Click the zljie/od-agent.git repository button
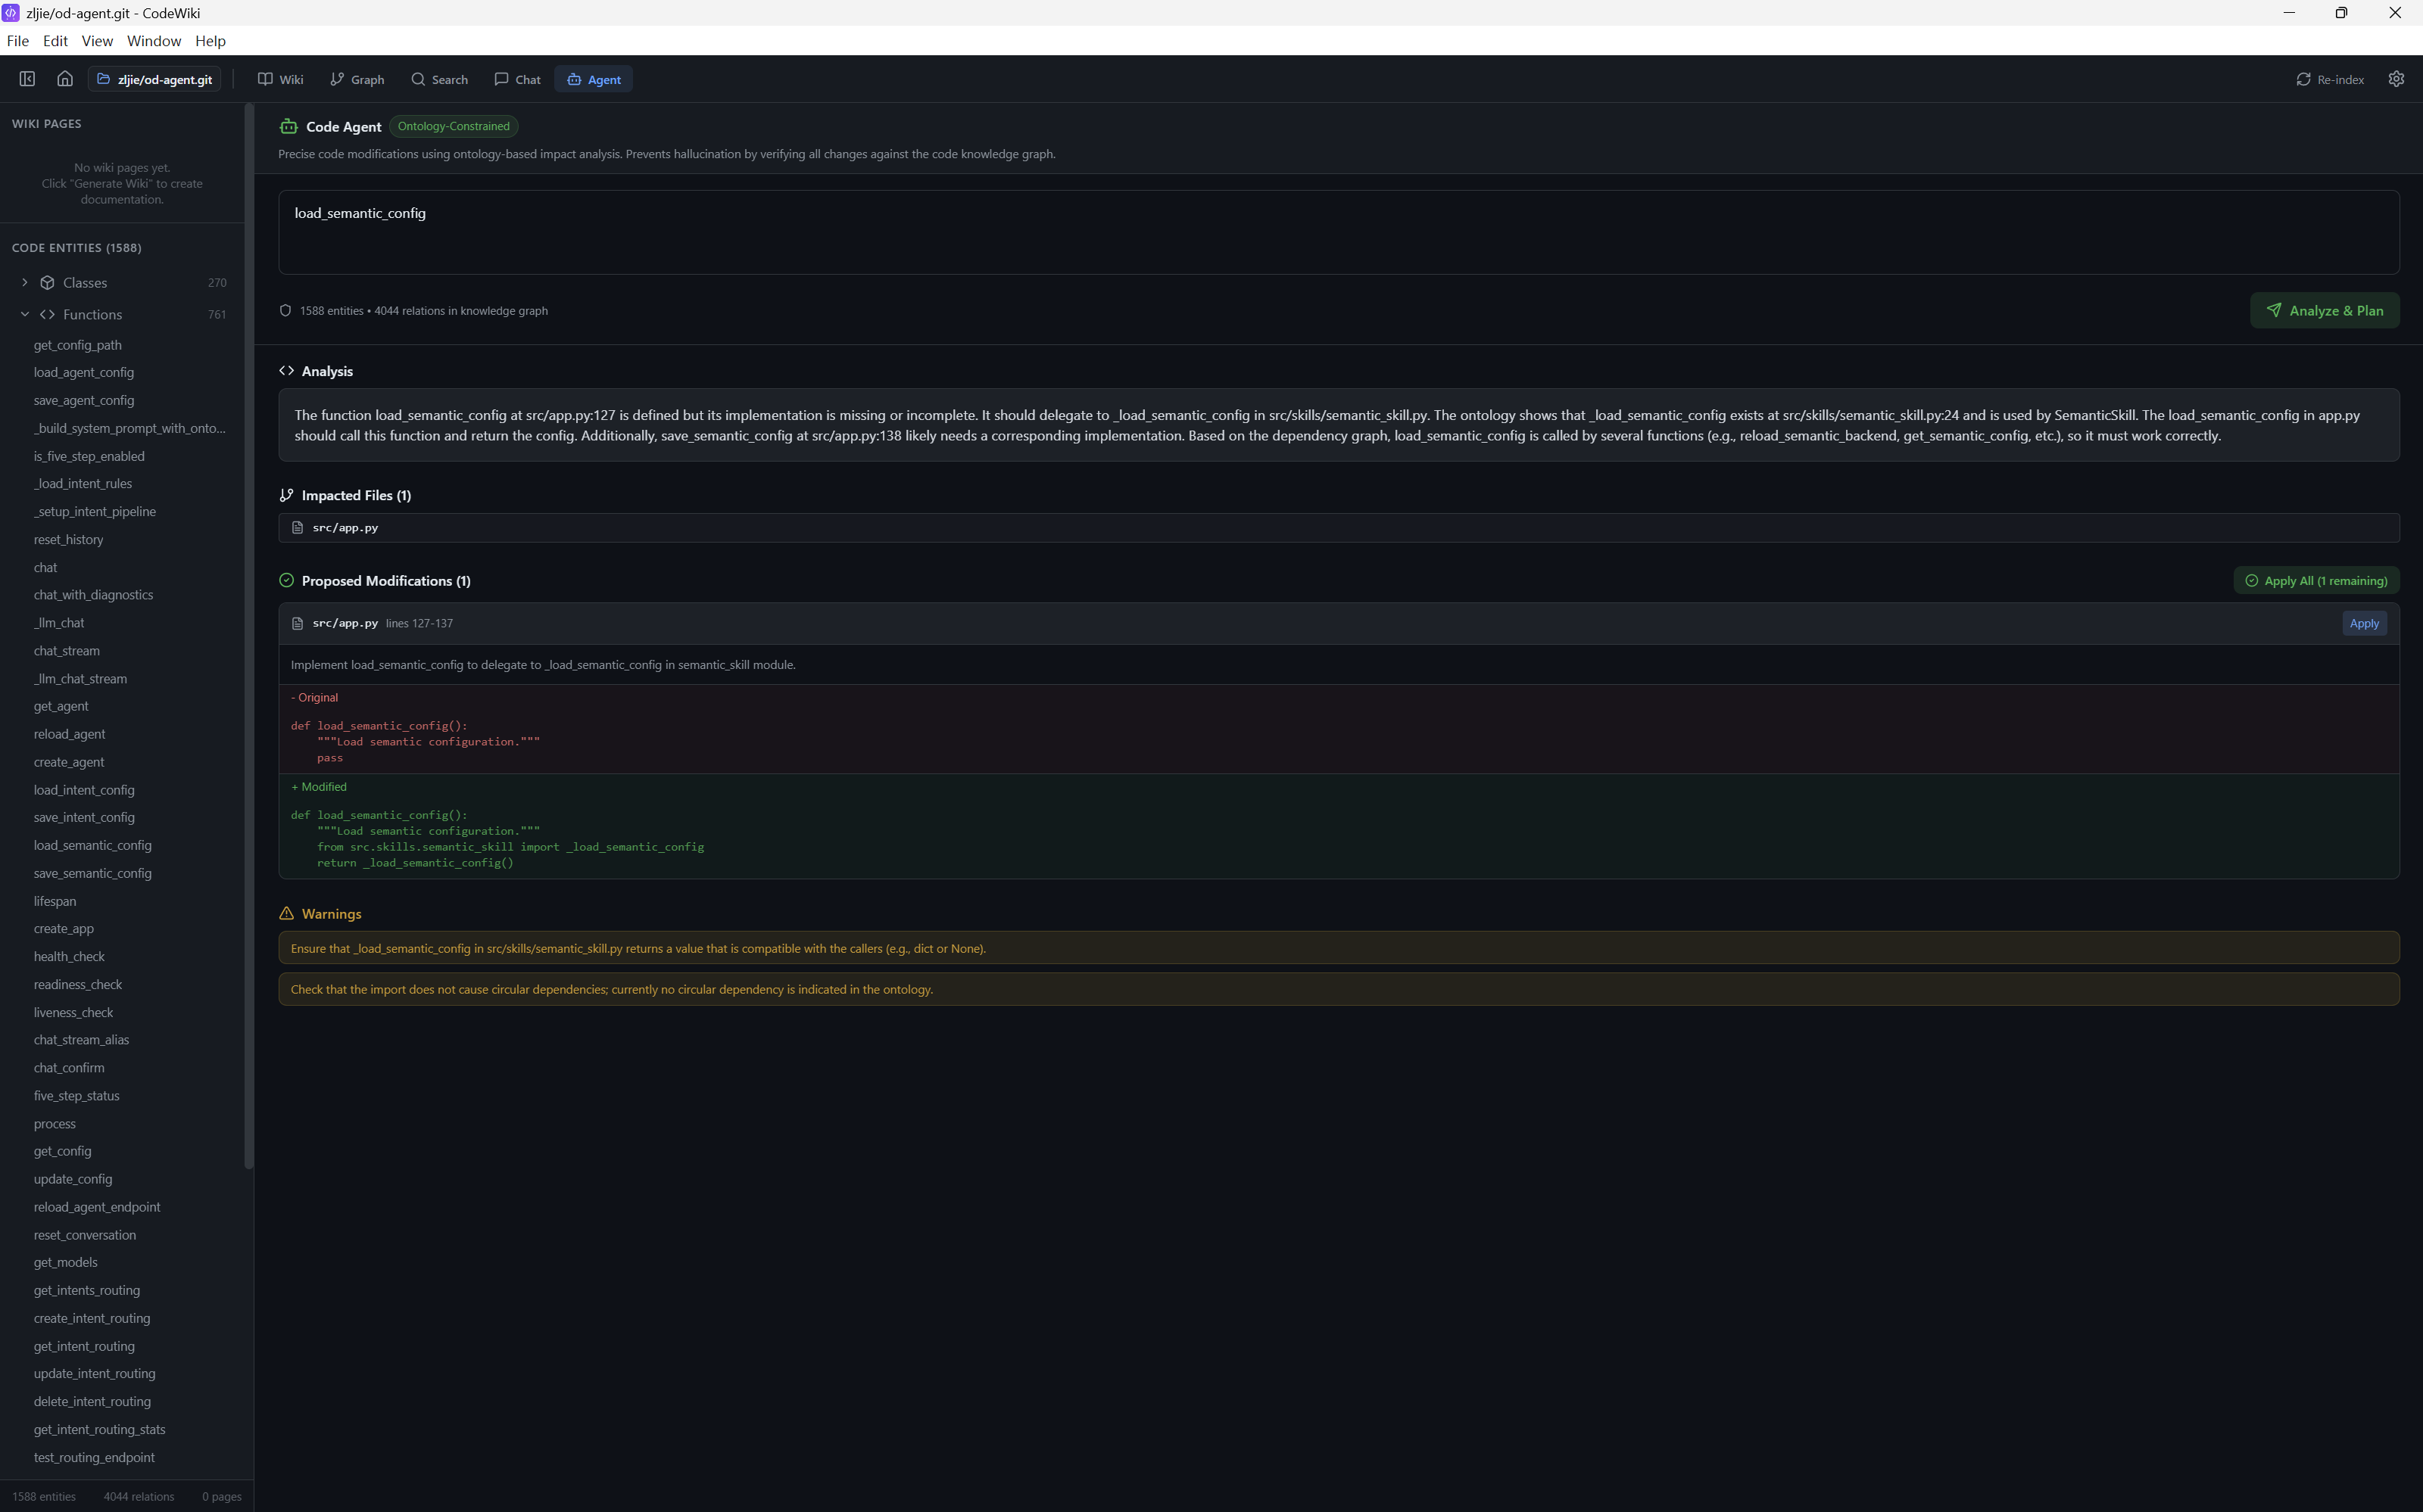 155,79
